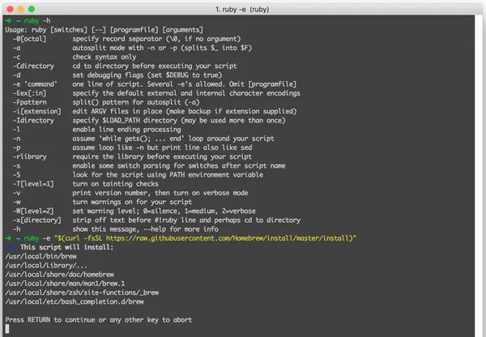Click the '-Idirectory' option text
The image size is (486, 337).
coord(33,120)
